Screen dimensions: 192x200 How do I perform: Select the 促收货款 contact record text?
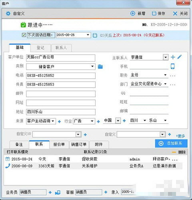(90, 159)
